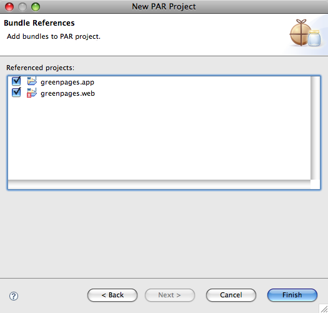
Task: Uncheck the greenpages.app checkbox
Action: tap(16, 81)
